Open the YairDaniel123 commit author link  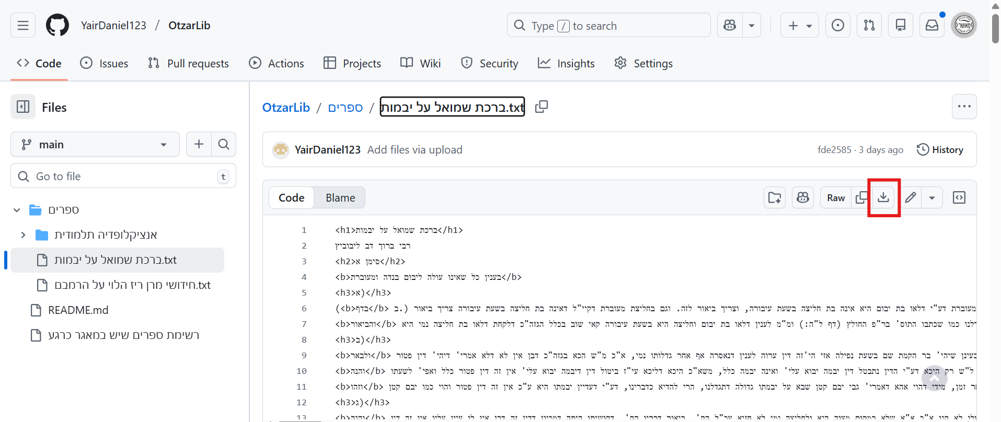click(328, 149)
